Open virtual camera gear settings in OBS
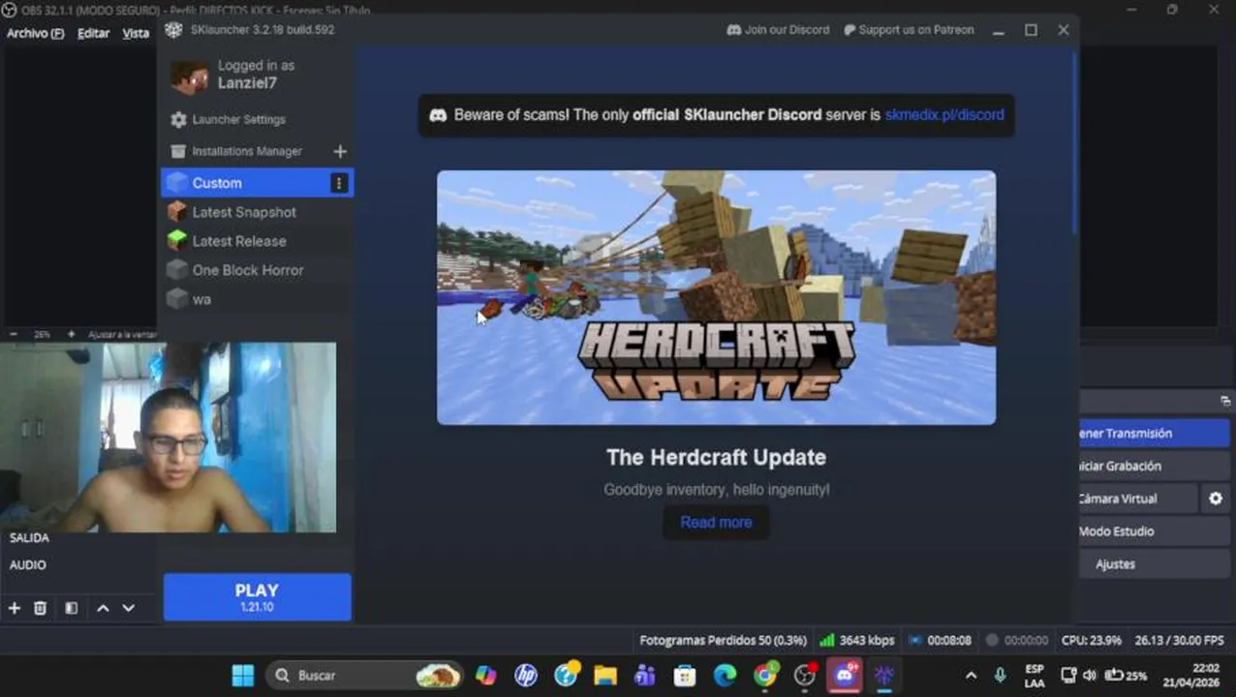This screenshot has width=1236, height=697. 1216,499
